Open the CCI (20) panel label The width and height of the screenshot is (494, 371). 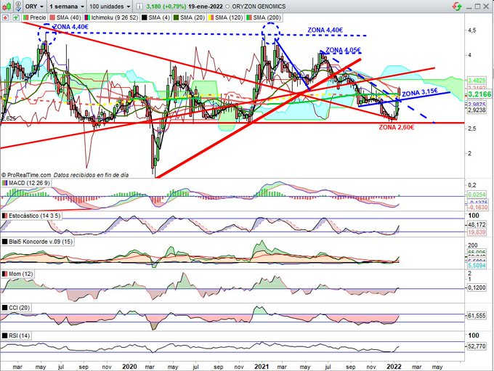tap(16, 308)
